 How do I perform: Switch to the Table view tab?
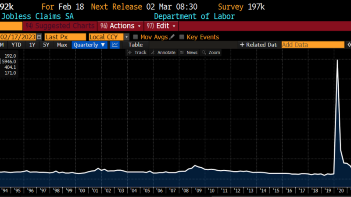[x=136, y=45]
